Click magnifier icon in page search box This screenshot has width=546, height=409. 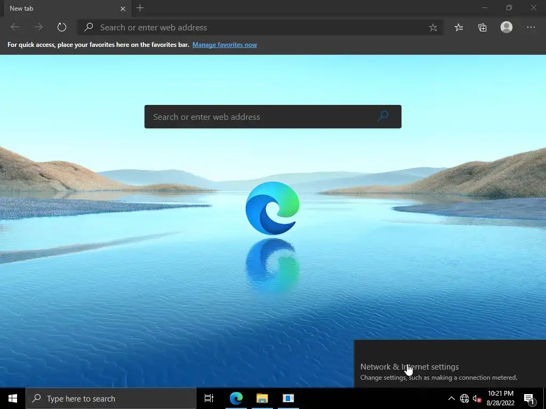tap(383, 116)
